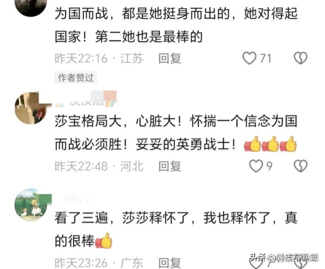Tap the three thumbs-up emojis
325x269 pixels.
[270, 144]
